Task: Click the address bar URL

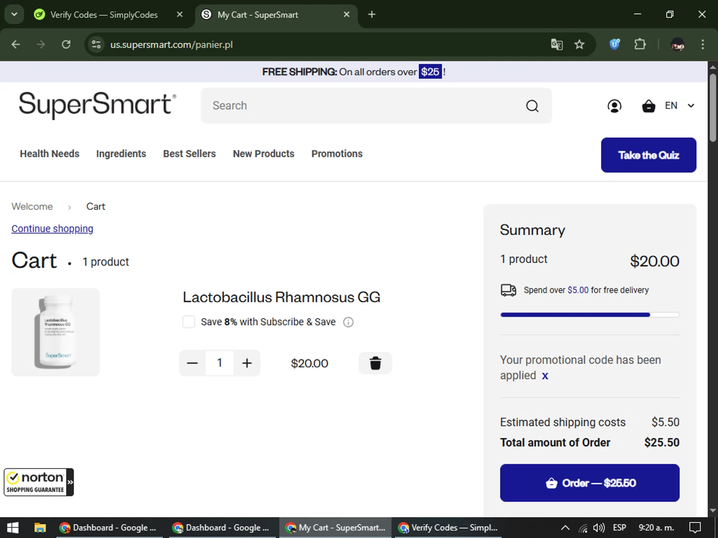Action: coord(171,44)
